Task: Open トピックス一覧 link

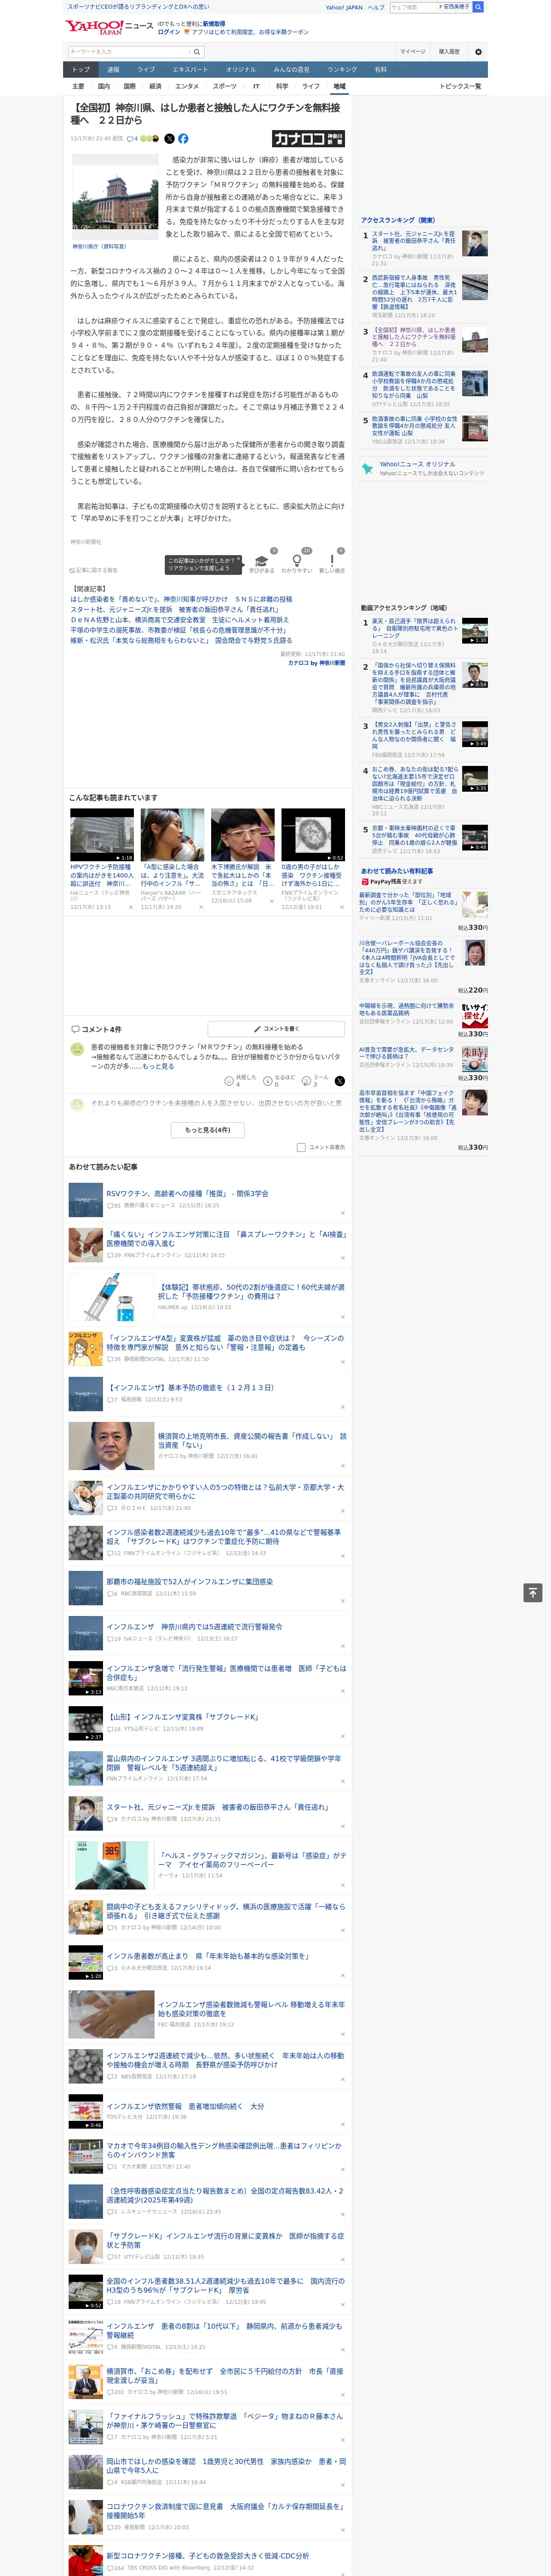Action: (460, 86)
